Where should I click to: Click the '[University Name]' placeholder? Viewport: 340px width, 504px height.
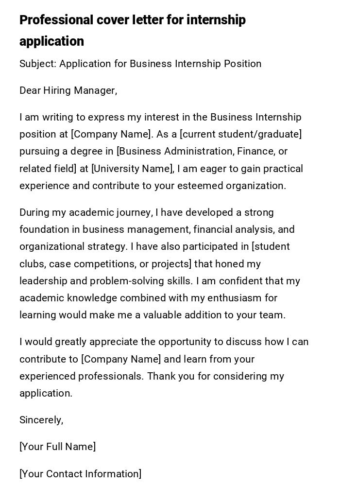132,169
